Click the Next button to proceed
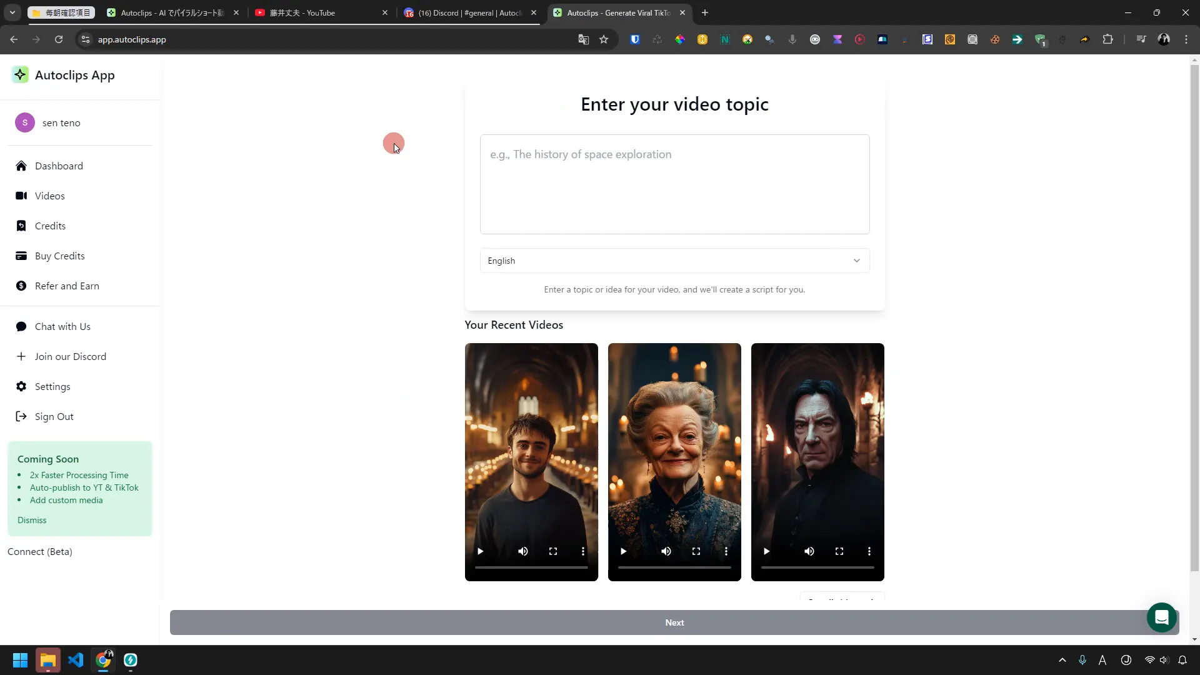Image resolution: width=1200 pixels, height=675 pixels. click(x=674, y=622)
